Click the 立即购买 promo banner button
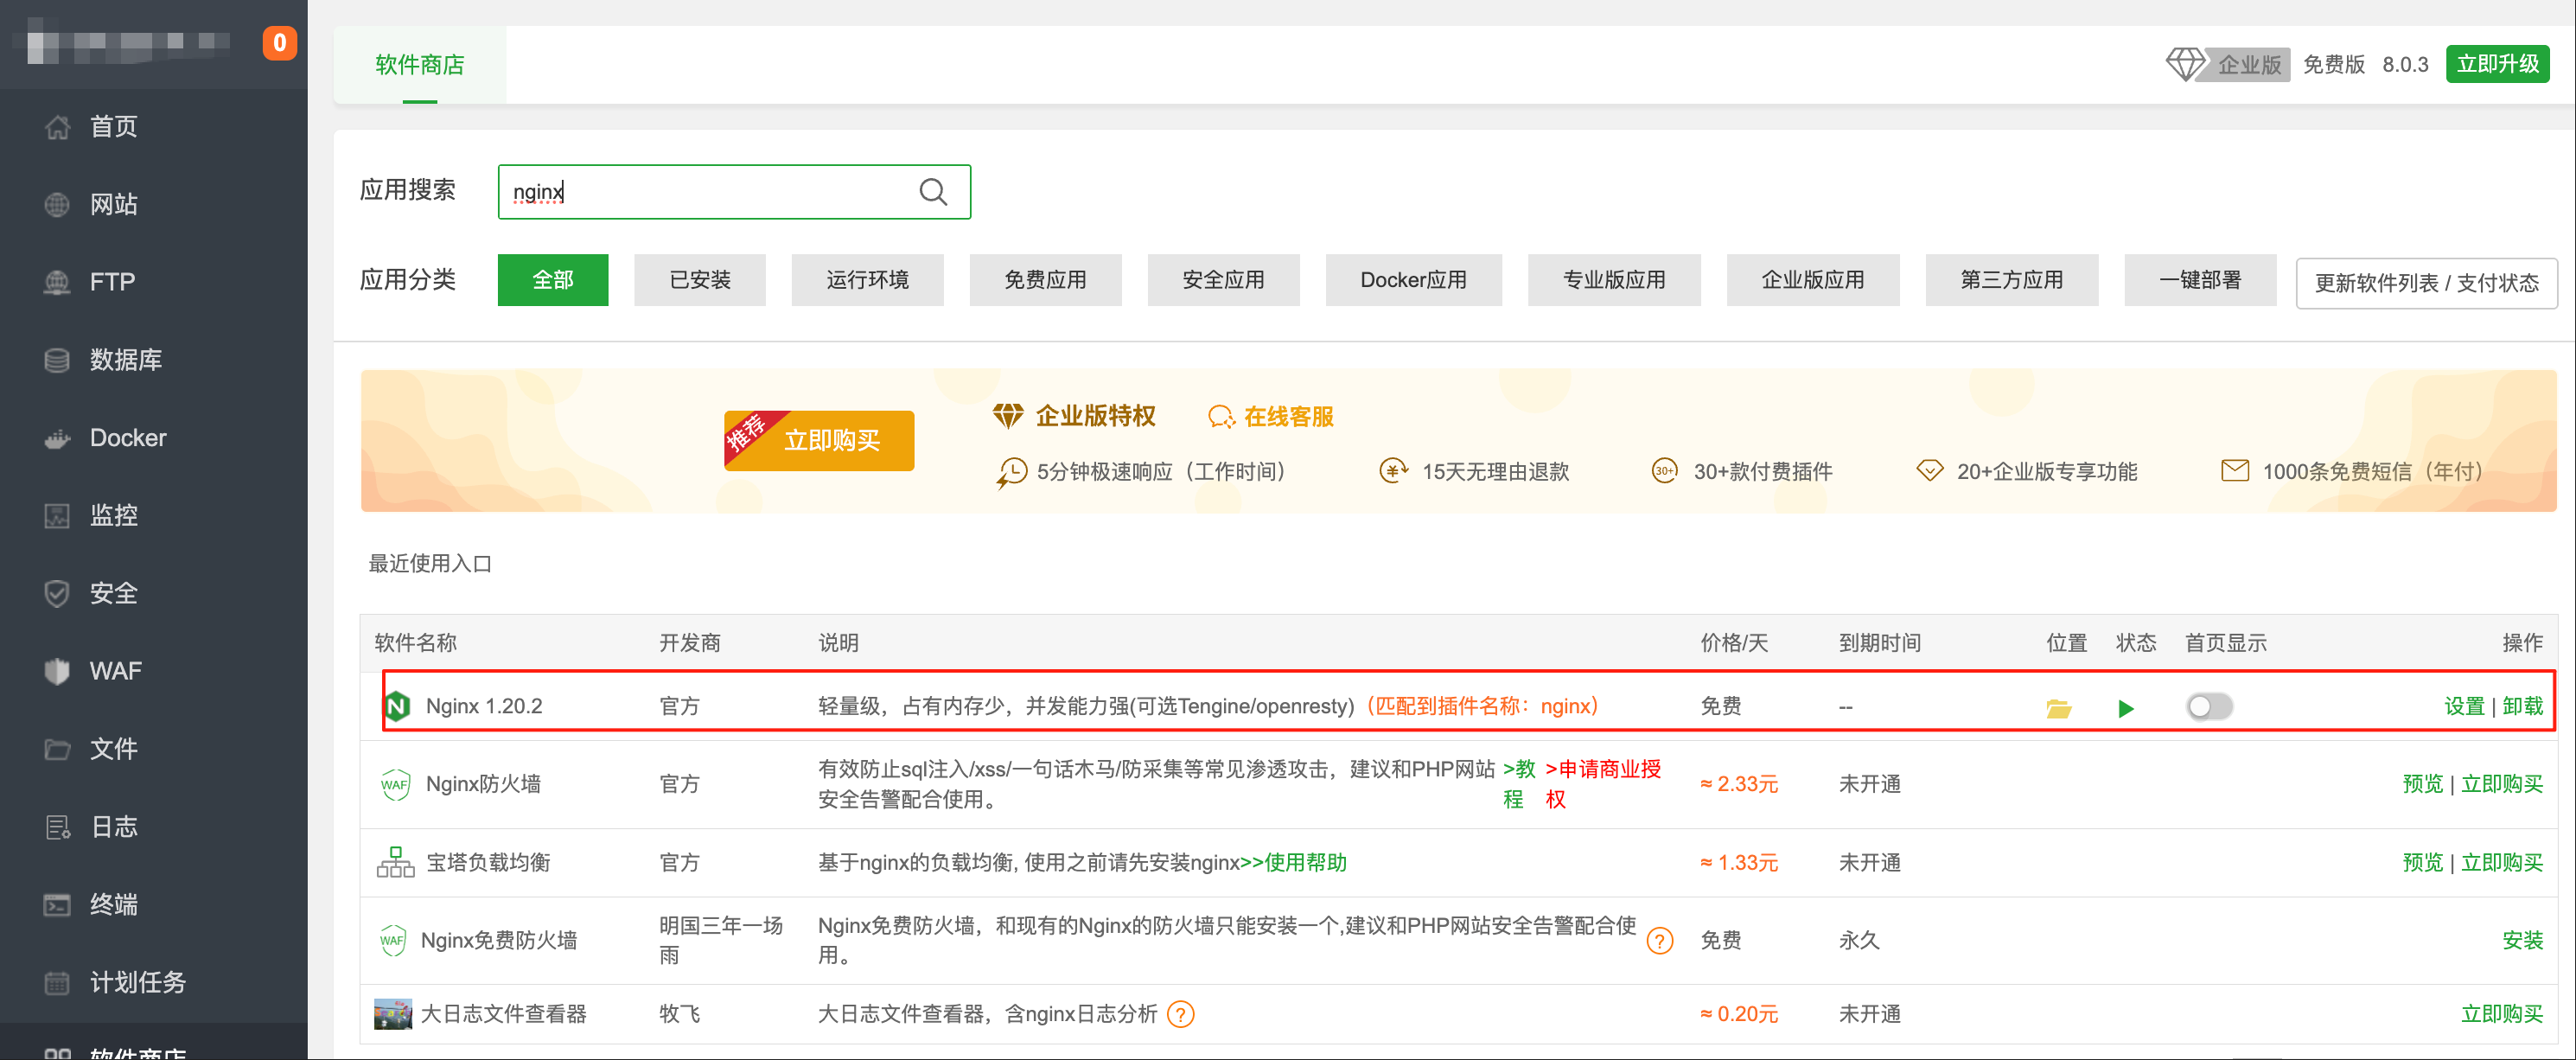This screenshot has height=1060, width=2576. click(x=830, y=440)
